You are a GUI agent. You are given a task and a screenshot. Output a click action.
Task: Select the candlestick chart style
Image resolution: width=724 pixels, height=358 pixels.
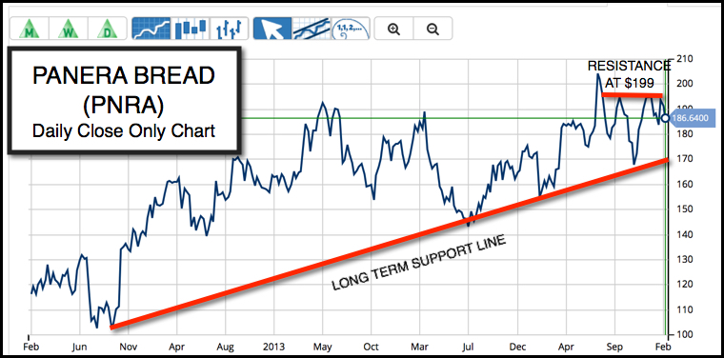pos(190,29)
